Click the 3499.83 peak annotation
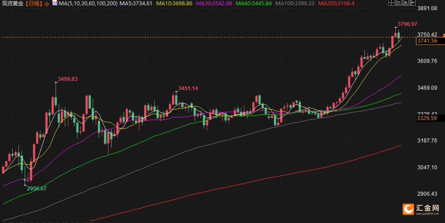The image size is (445, 223). click(x=68, y=79)
